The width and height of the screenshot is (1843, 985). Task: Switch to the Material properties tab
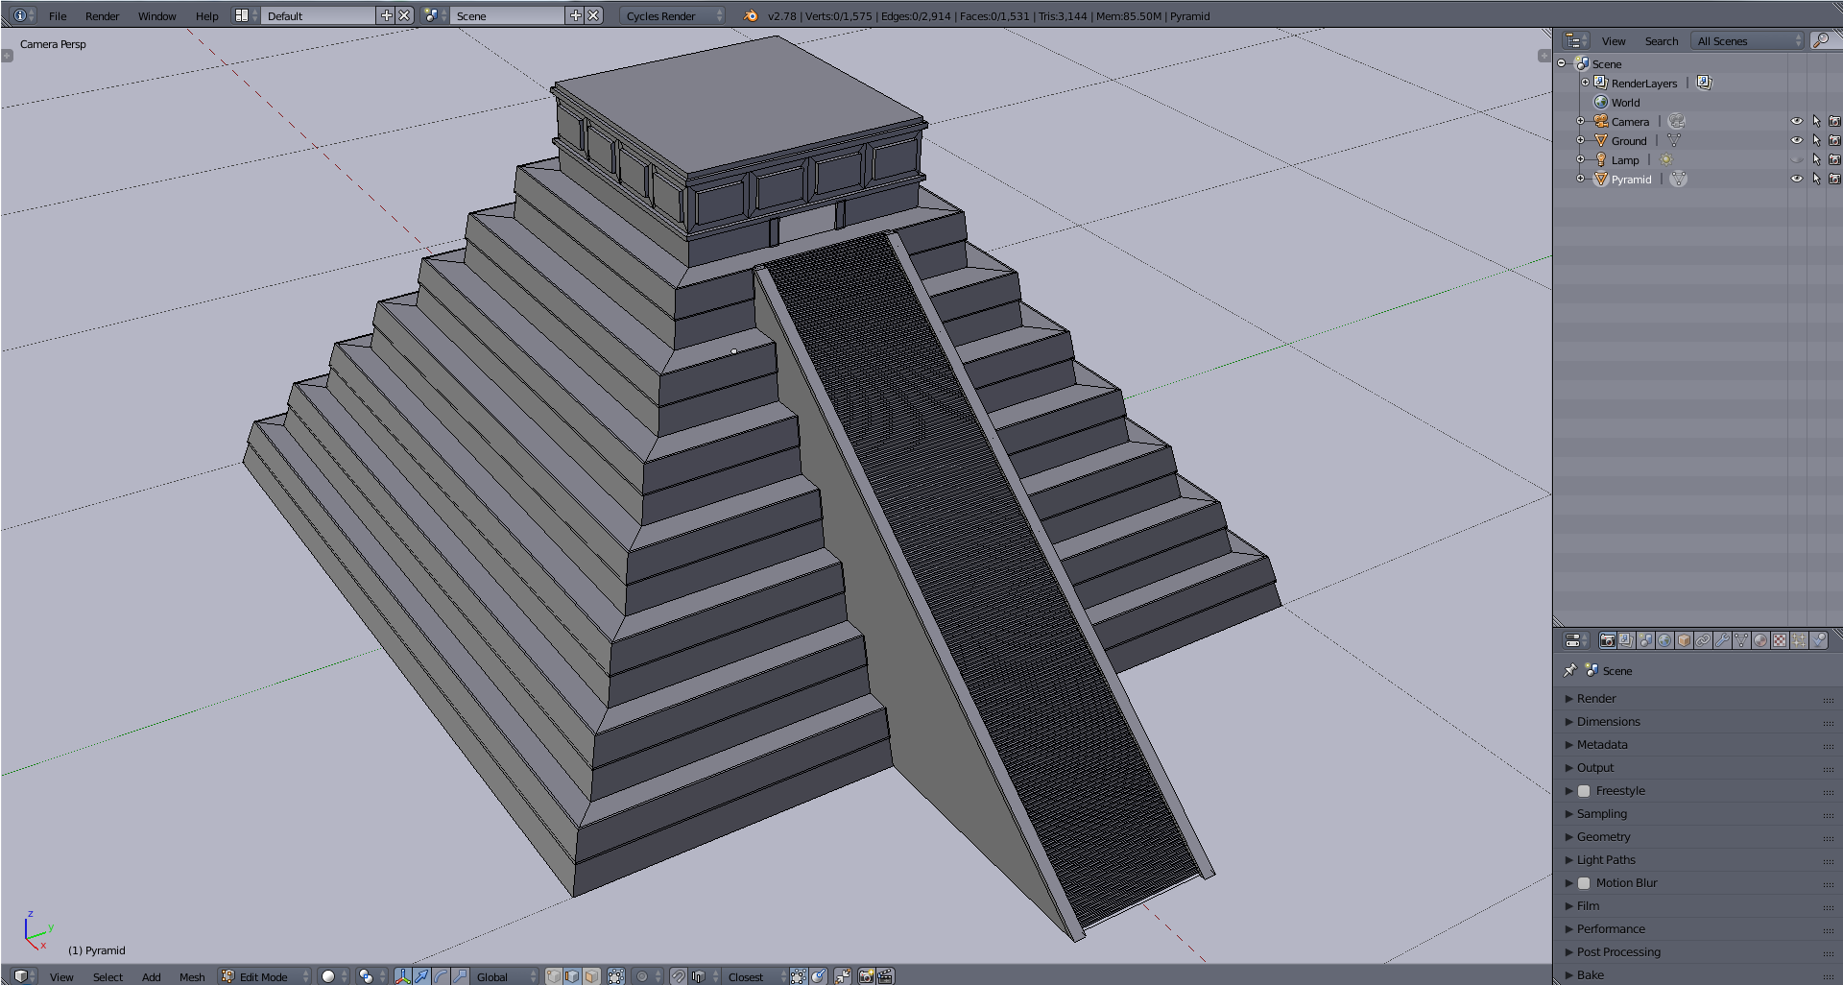(1760, 640)
